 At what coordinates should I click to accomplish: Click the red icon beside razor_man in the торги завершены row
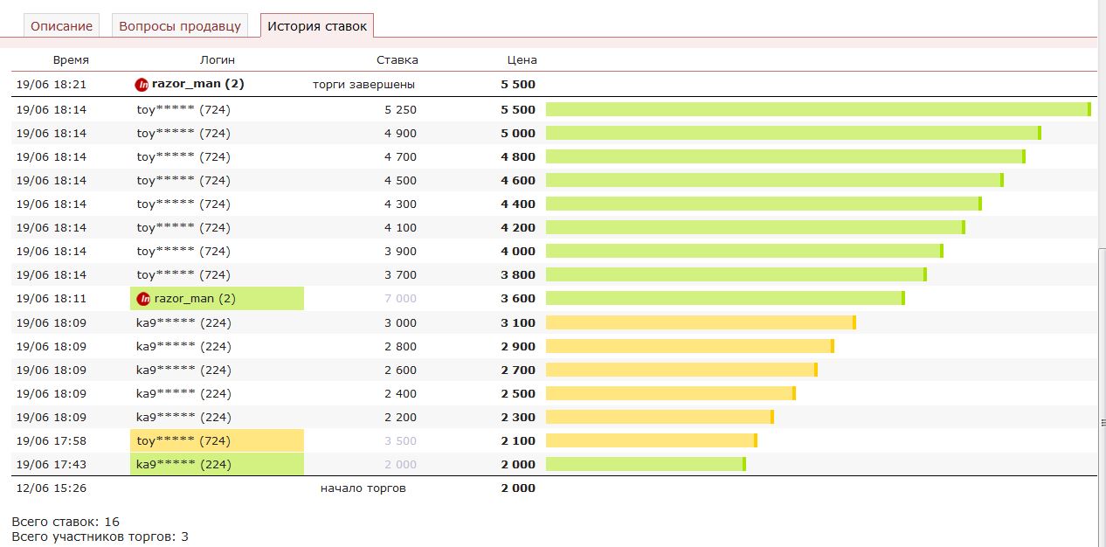point(142,85)
